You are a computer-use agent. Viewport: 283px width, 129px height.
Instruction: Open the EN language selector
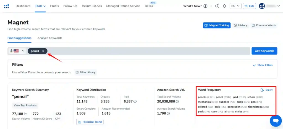coord(235,6)
